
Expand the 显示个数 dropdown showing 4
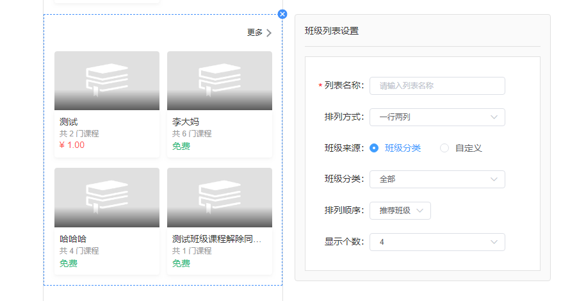pos(437,242)
